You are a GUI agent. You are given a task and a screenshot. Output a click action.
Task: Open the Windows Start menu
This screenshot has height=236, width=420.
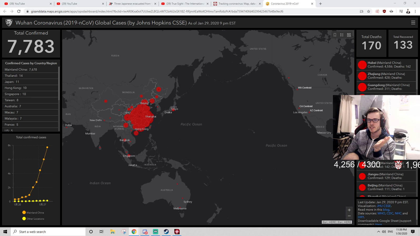[x=5, y=232]
